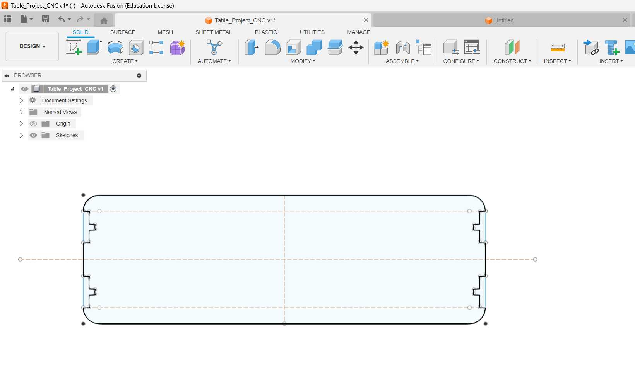Expand the Named Views node
635x381 pixels.
tap(21, 112)
